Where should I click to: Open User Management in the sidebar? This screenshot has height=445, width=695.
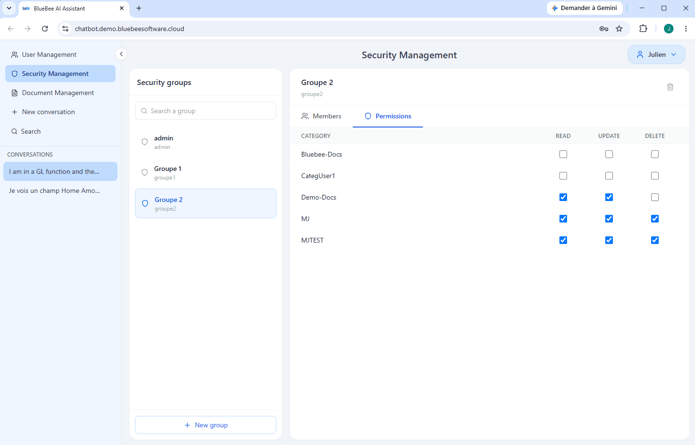tap(60, 54)
